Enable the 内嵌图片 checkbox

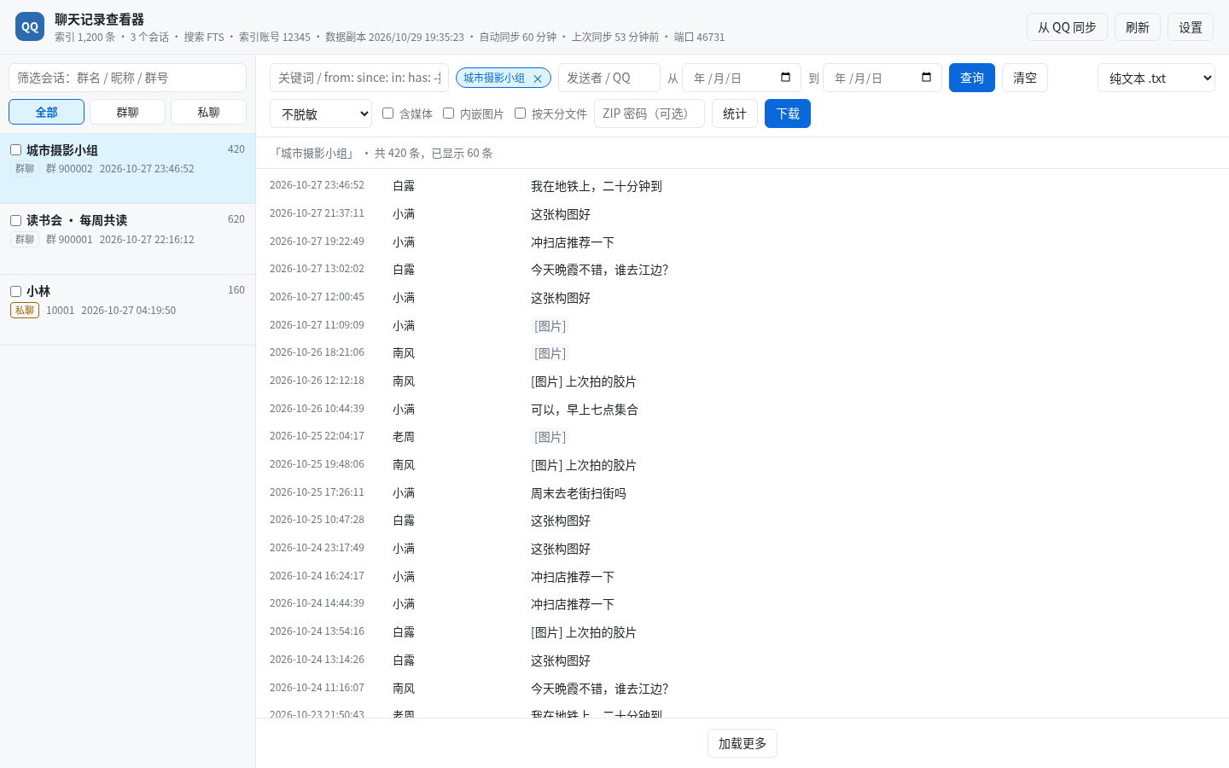(x=448, y=113)
